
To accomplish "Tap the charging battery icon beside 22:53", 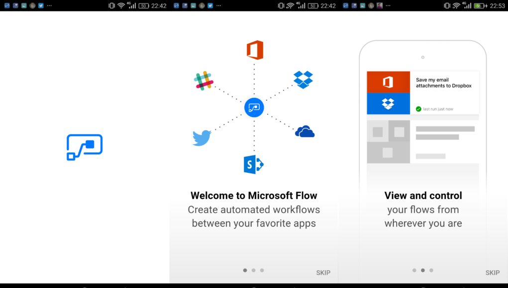I will pos(481,5).
